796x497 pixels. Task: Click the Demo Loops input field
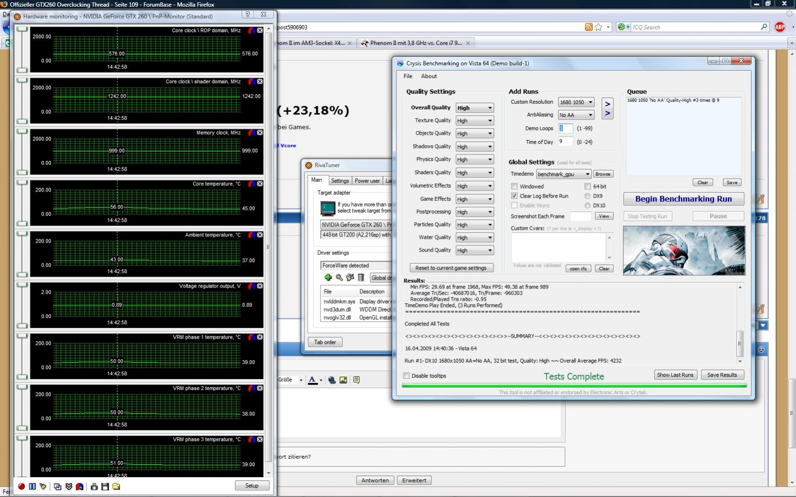click(565, 128)
